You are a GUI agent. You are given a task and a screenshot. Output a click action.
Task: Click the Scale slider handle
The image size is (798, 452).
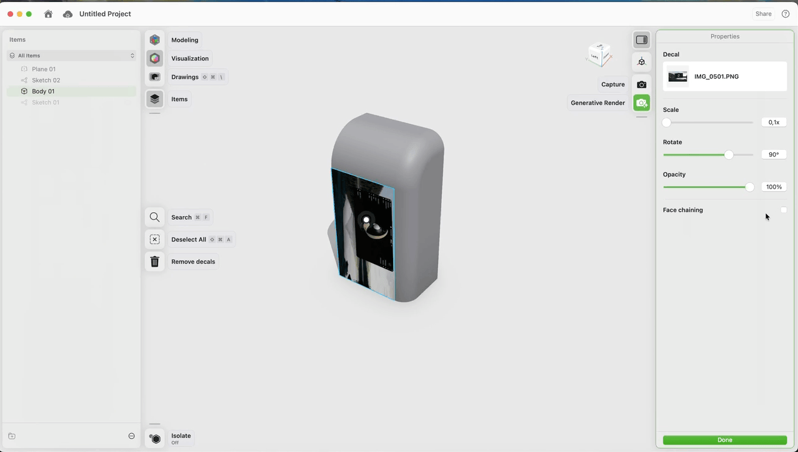tap(667, 122)
